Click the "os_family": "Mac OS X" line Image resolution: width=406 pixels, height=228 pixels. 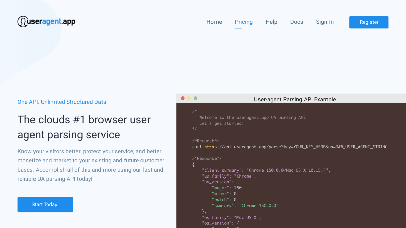point(231,217)
